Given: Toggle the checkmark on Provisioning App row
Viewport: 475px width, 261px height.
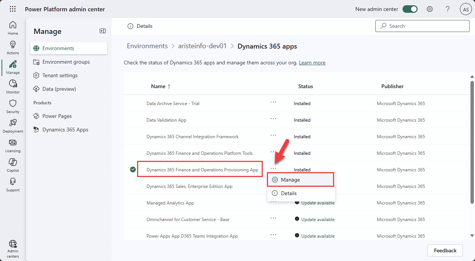Looking at the screenshot, I should 133,169.
